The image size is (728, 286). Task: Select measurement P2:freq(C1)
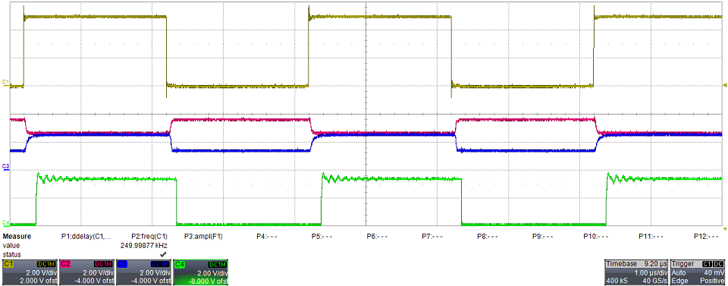point(149,237)
